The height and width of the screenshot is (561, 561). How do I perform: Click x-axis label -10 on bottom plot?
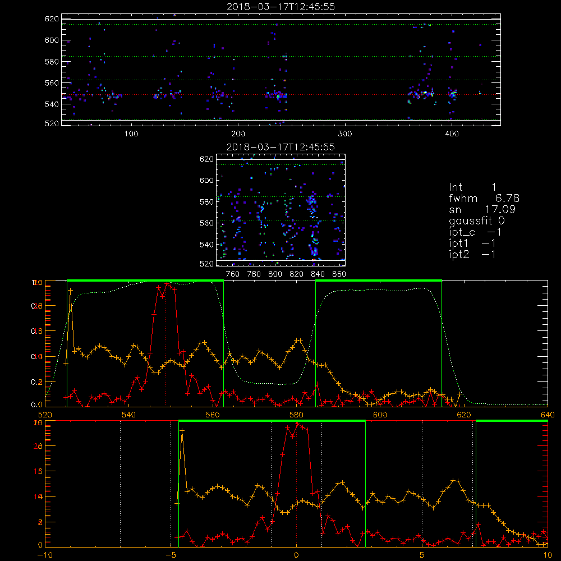coord(45,555)
